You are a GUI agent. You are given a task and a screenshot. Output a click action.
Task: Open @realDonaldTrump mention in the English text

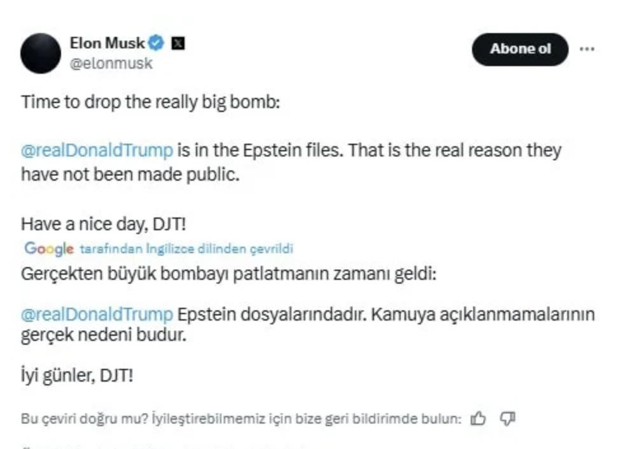point(97,151)
